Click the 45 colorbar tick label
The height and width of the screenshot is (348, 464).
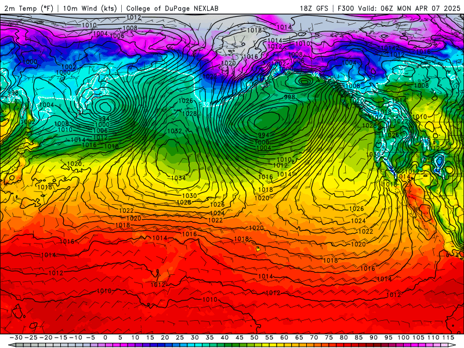[240, 338]
